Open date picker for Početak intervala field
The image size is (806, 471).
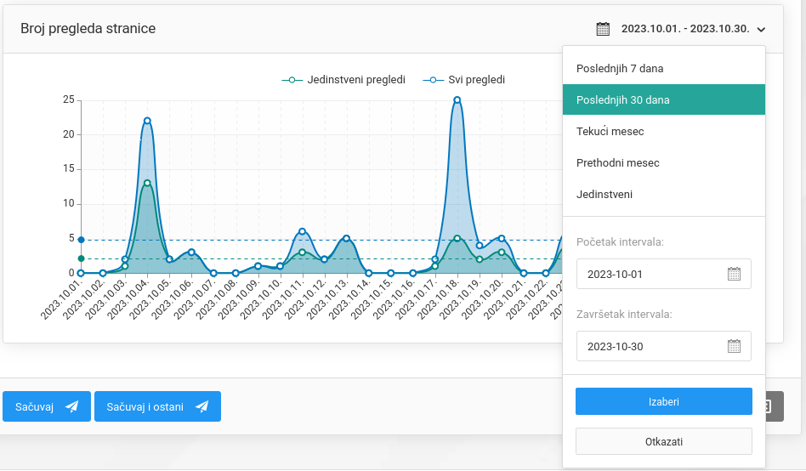[x=734, y=274]
